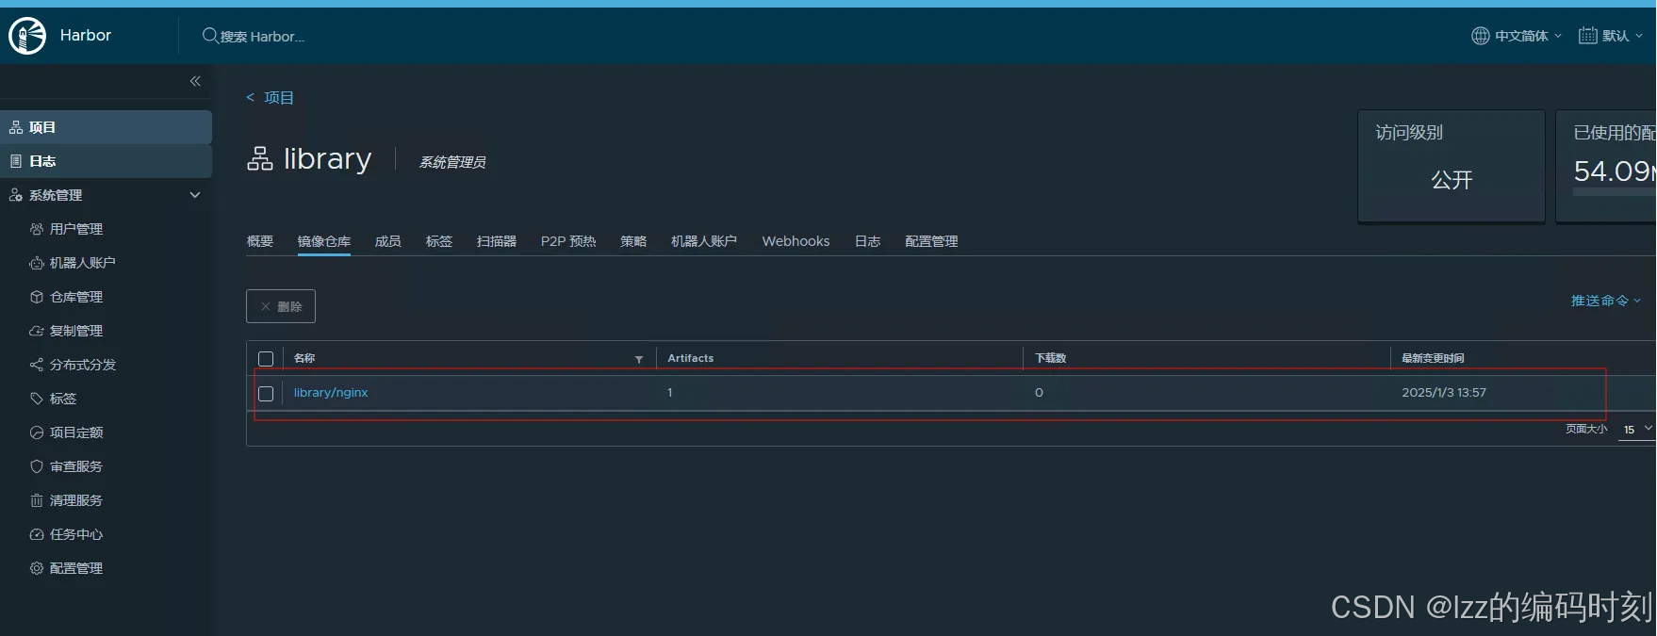Switch to the Webhooks tab
The height and width of the screenshot is (636, 1657).
(x=796, y=241)
